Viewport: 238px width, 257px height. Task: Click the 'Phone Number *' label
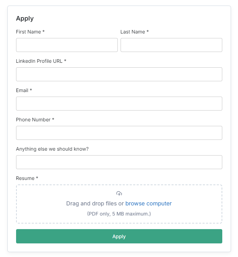point(35,120)
